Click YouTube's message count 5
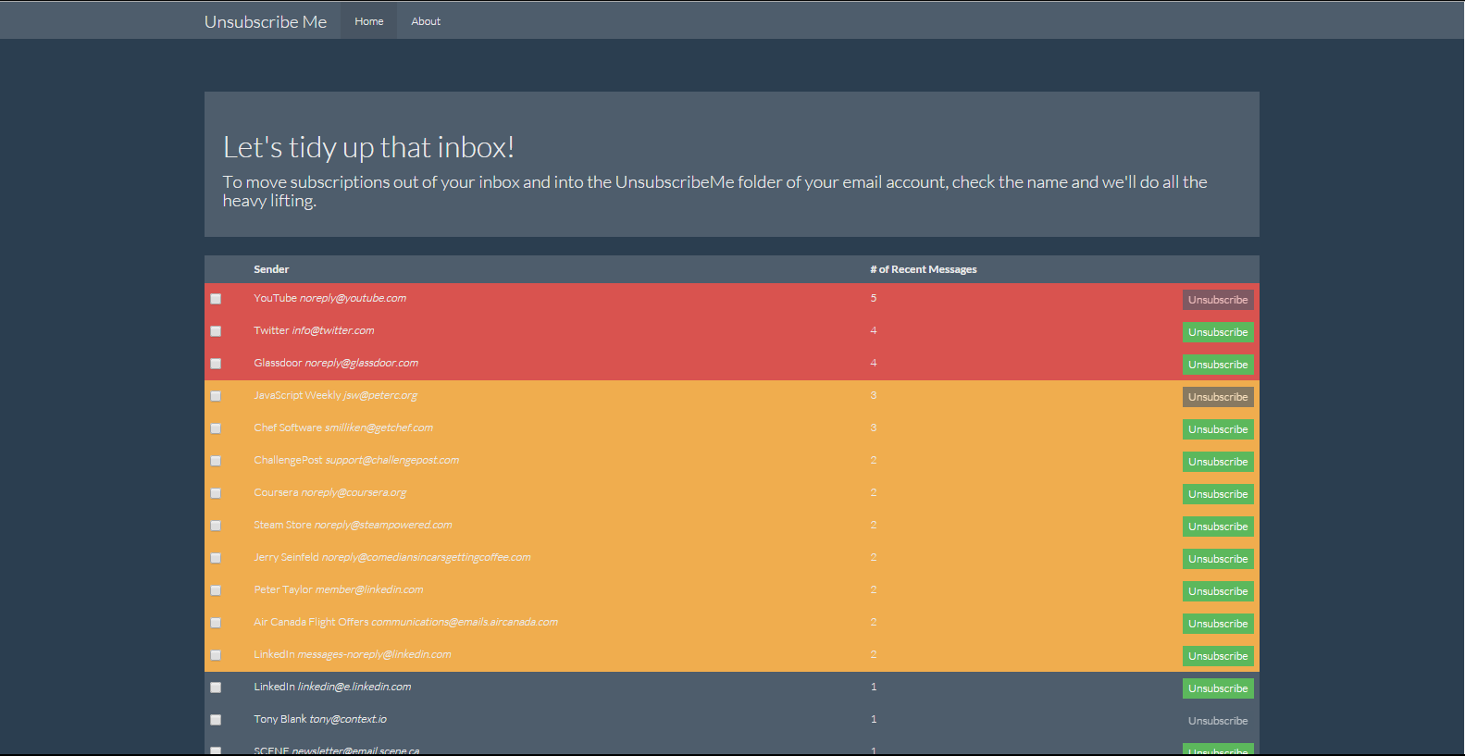The image size is (1465, 756). click(x=874, y=298)
